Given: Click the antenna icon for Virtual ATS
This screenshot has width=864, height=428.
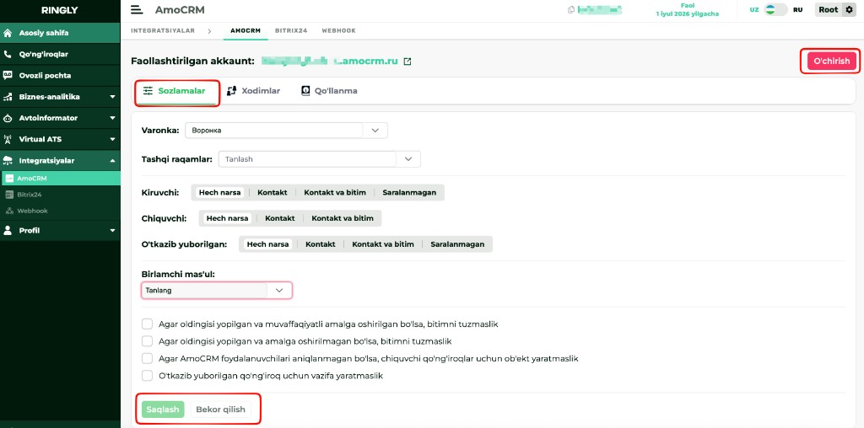Looking at the screenshot, I should point(8,139).
